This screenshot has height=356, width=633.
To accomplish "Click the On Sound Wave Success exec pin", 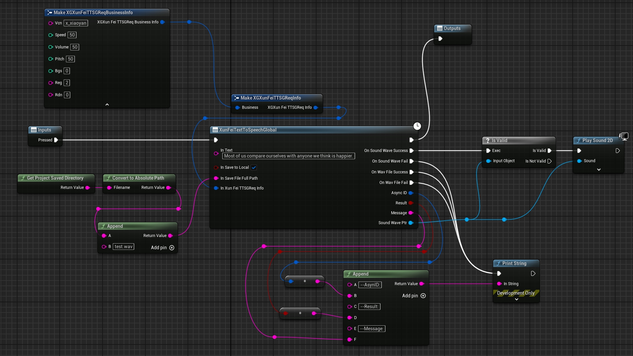I will [x=411, y=151].
